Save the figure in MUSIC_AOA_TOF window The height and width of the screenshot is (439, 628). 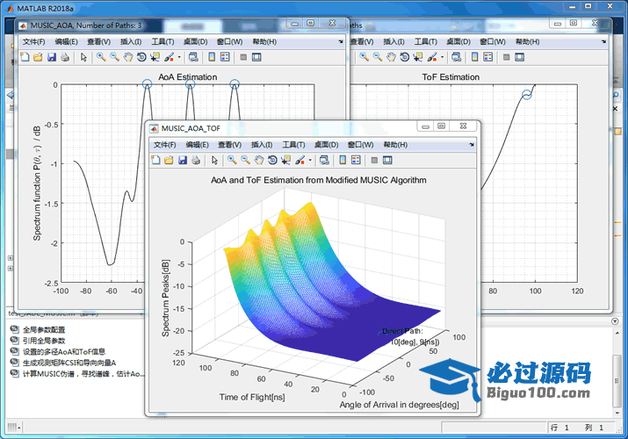183,161
